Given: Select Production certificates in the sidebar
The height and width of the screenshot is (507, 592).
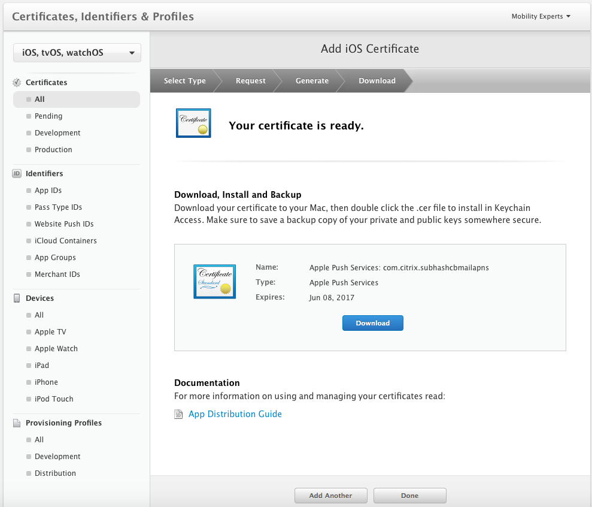Looking at the screenshot, I should pyautogui.click(x=53, y=150).
